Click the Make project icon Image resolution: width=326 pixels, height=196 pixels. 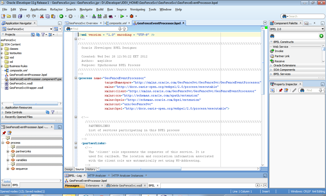point(94,16)
